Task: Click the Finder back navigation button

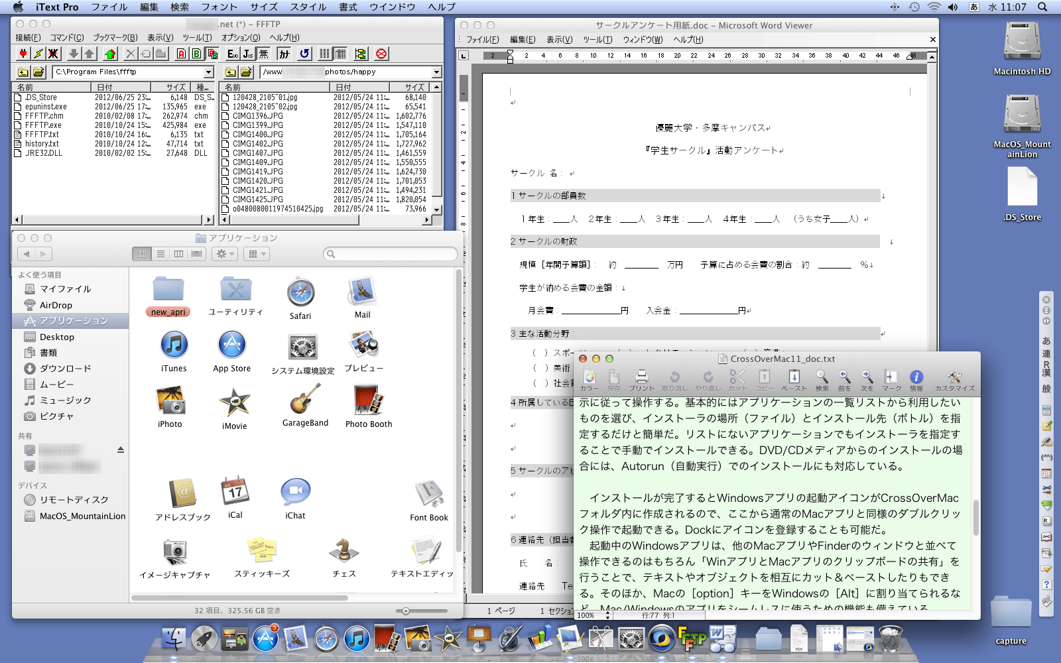Action: click(27, 254)
